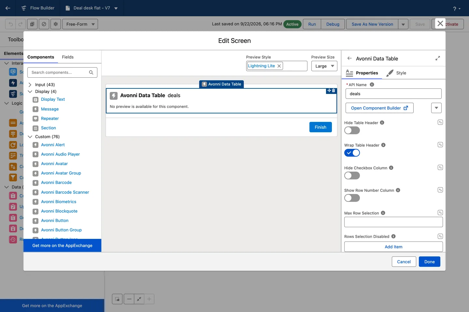This screenshot has width=469, height=312.
Task: Open resource picker for Hide Checkbox Column
Action: point(440,167)
